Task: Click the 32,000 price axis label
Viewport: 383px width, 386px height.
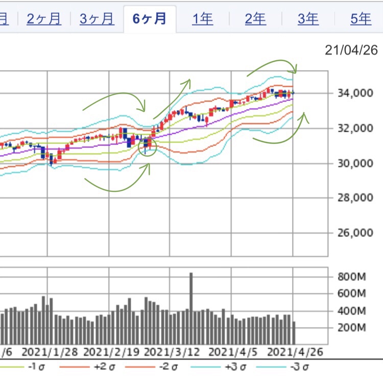Action: pos(355,128)
